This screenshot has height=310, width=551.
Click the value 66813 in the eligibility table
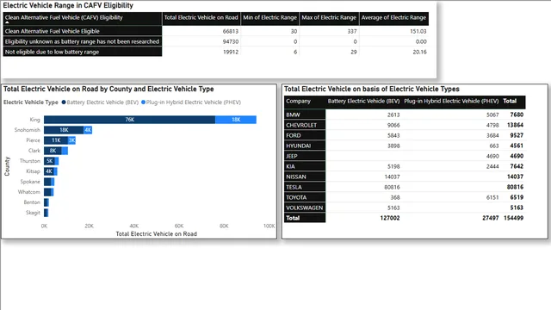(231, 31)
